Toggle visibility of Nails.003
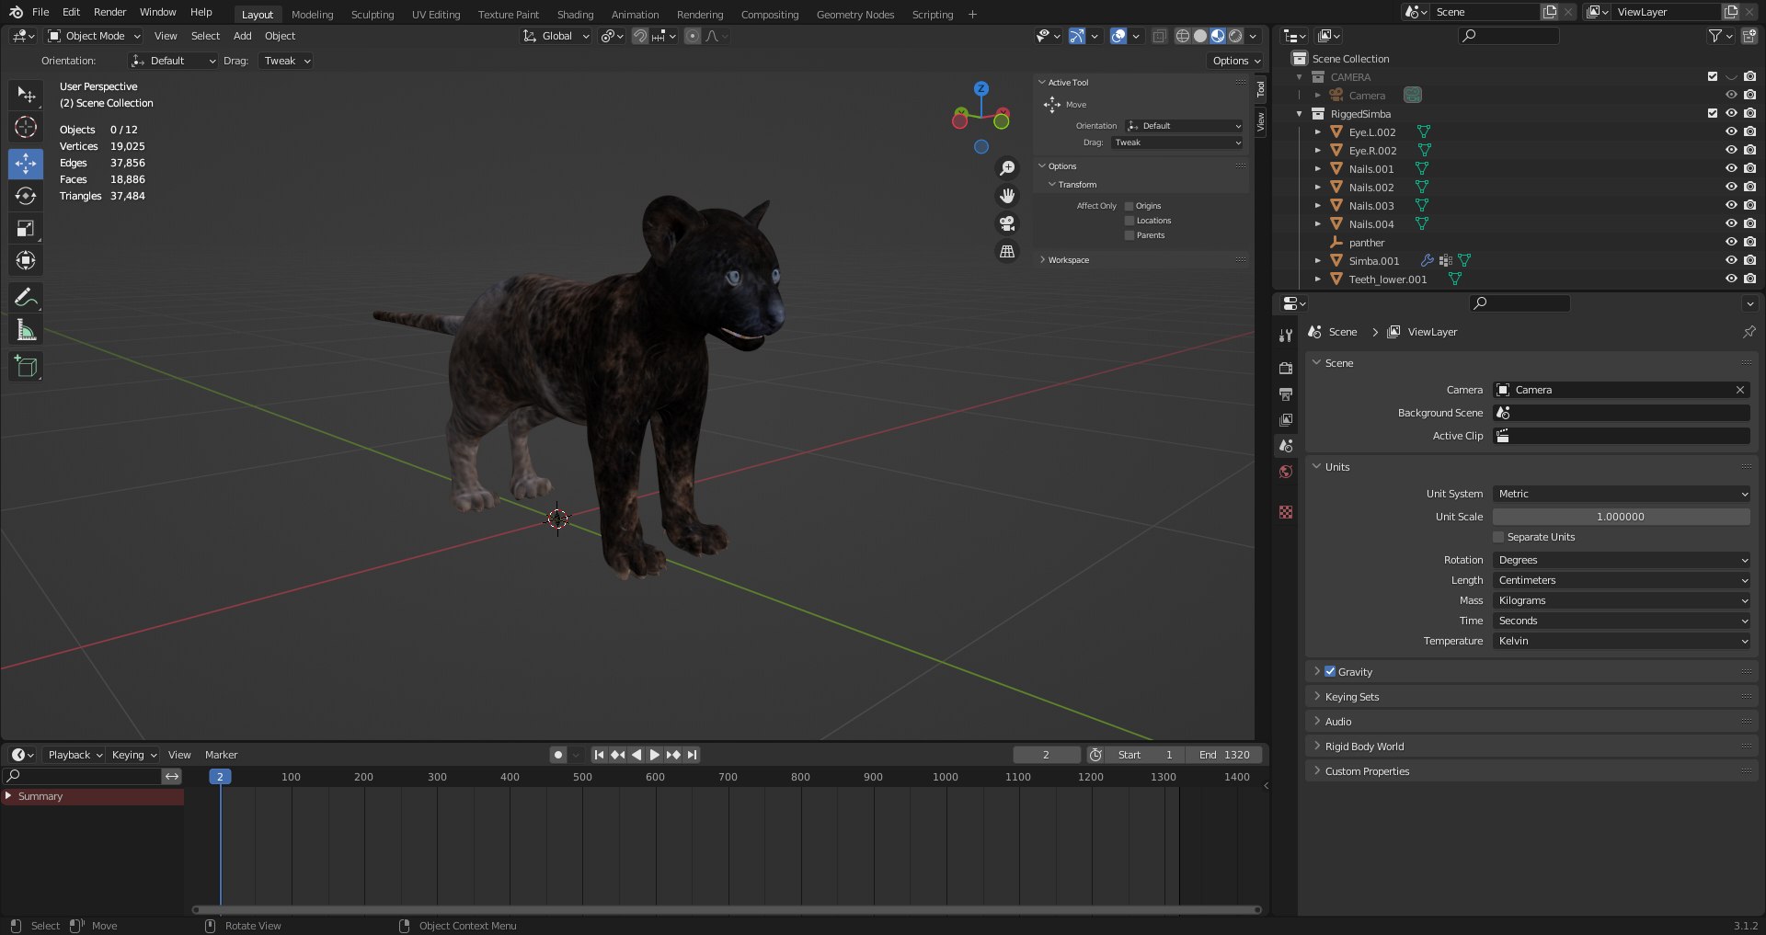The height and width of the screenshot is (935, 1766). point(1731,205)
